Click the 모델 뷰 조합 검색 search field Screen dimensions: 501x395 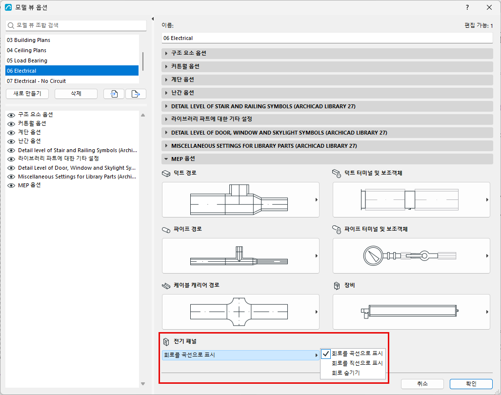76,25
